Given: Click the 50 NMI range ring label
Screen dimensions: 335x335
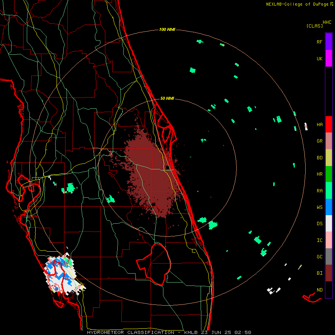Looking at the screenshot, I should tap(167, 99).
